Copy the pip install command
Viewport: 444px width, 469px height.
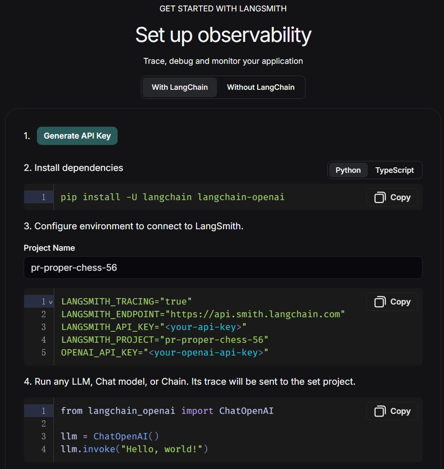392,197
